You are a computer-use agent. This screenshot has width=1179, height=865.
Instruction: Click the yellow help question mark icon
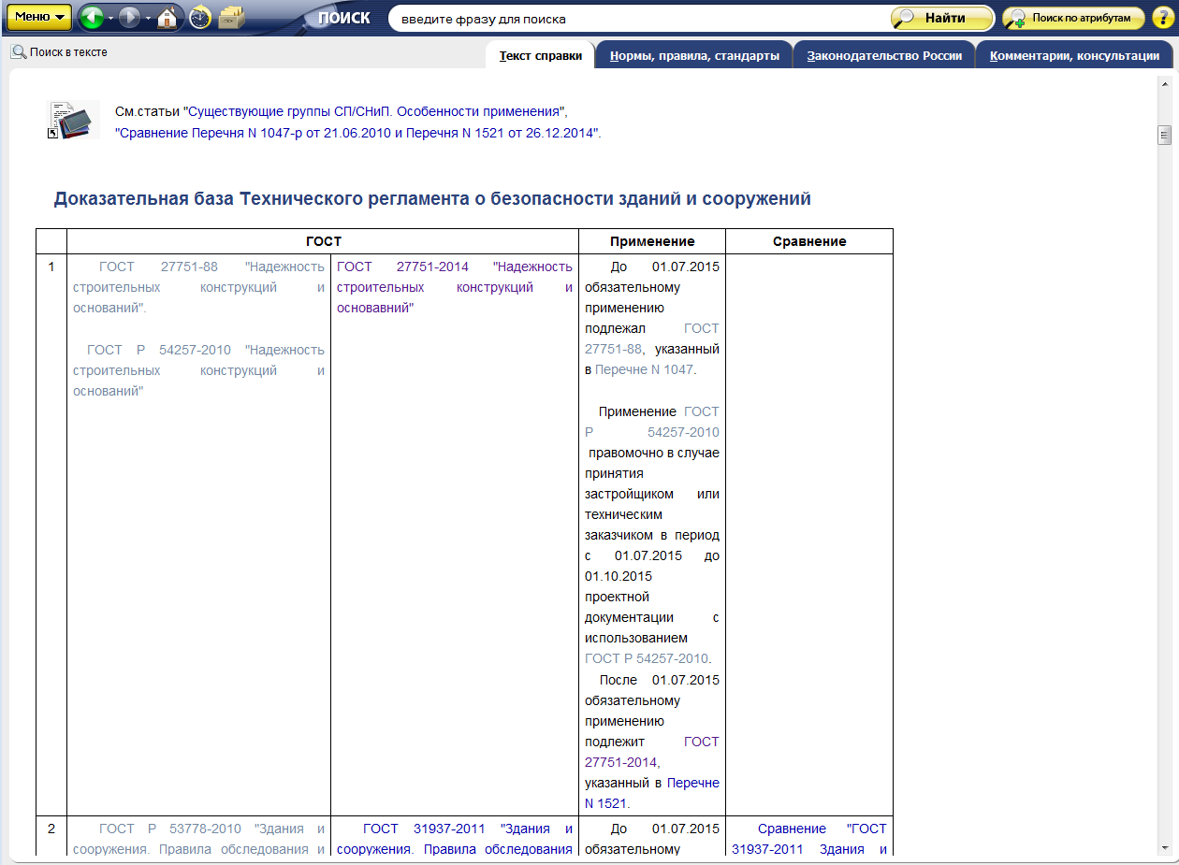point(1162,18)
